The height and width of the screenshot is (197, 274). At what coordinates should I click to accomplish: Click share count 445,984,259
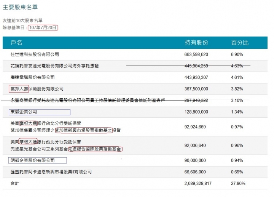[x=196, y=66]
